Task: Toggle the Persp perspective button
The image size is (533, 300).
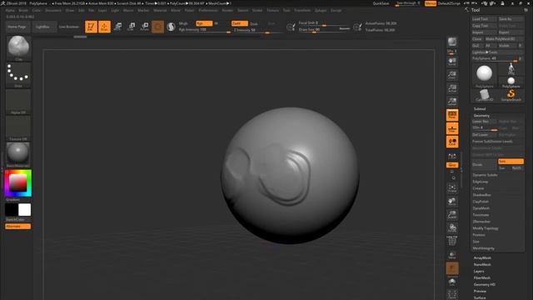Action: coord(452,115)
